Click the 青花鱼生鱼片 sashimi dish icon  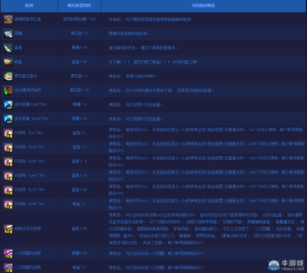[8, 76]
